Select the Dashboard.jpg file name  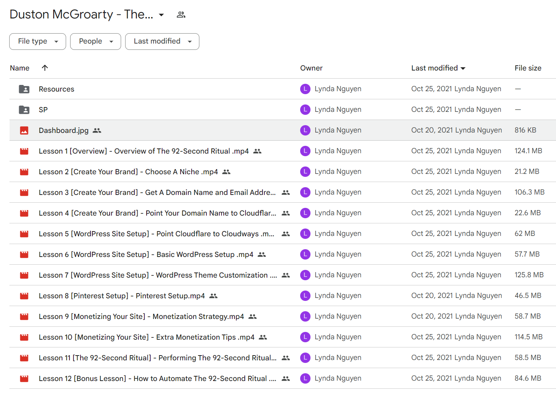tap(64, 130)
